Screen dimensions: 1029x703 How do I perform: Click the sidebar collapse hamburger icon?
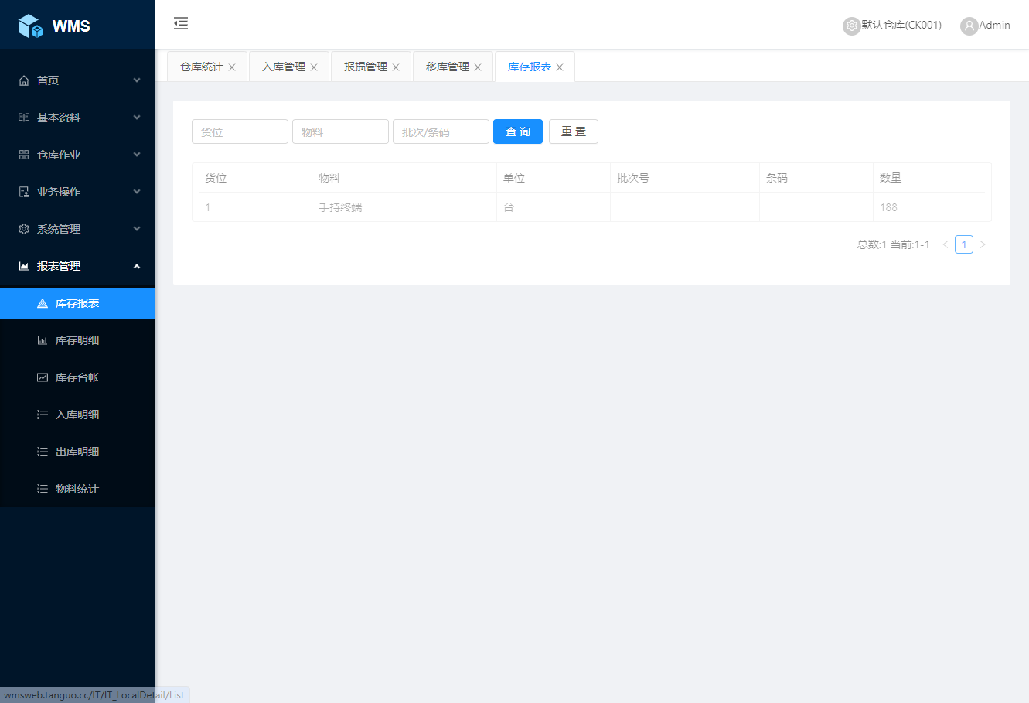[181, 24]
